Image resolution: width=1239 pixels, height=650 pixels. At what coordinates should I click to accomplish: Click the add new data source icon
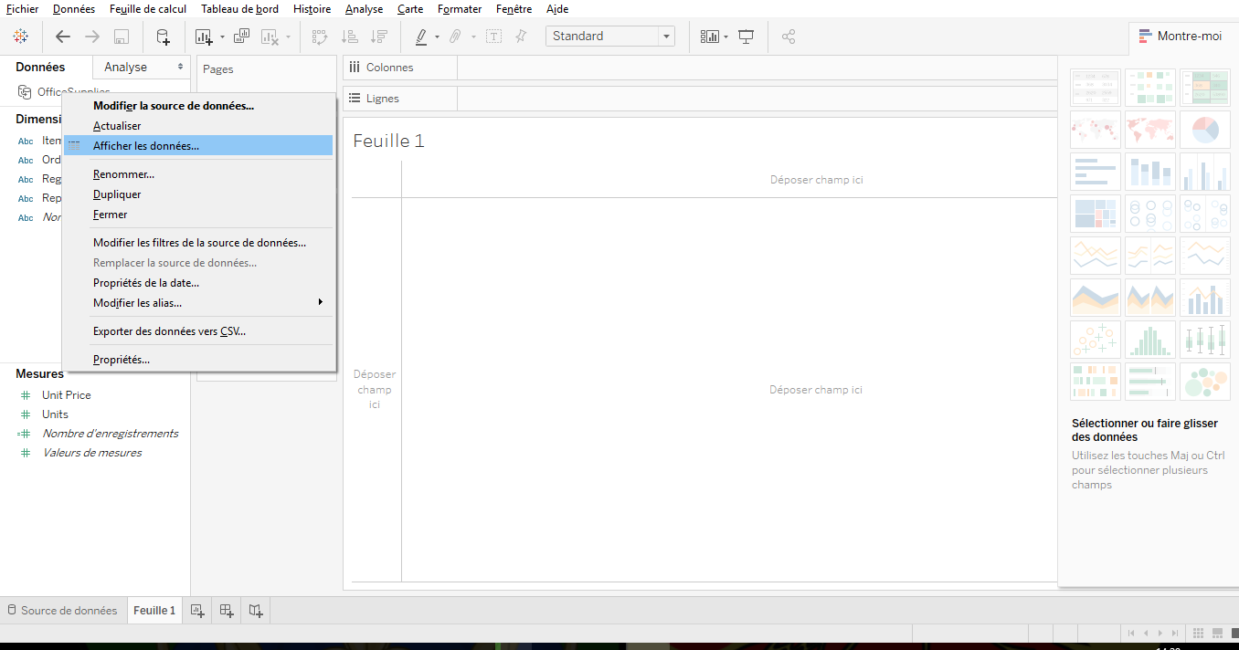pyautogui.click(x=163, y=37)
